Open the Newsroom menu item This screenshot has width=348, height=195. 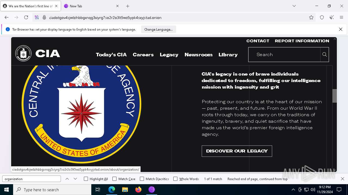198,55
